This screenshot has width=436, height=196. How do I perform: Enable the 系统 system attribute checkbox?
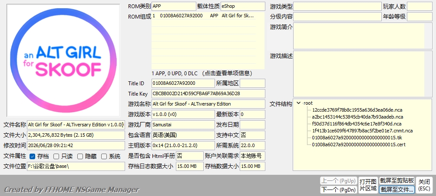(104, 156)
